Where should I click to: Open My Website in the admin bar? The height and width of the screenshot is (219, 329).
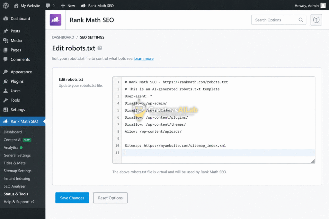click(x=30, y=6)
